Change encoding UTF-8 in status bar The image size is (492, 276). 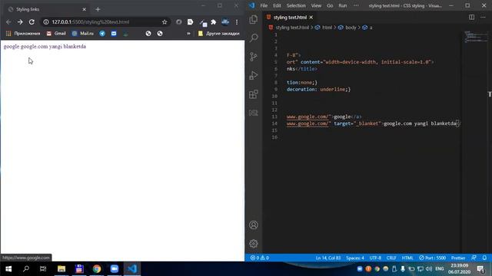[375, 258]
